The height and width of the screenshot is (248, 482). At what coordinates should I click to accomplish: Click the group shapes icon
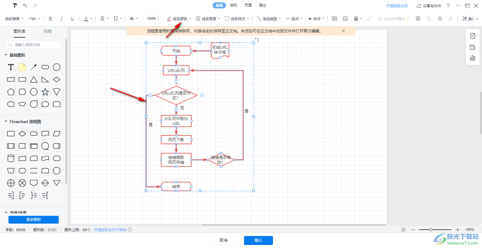418,19
